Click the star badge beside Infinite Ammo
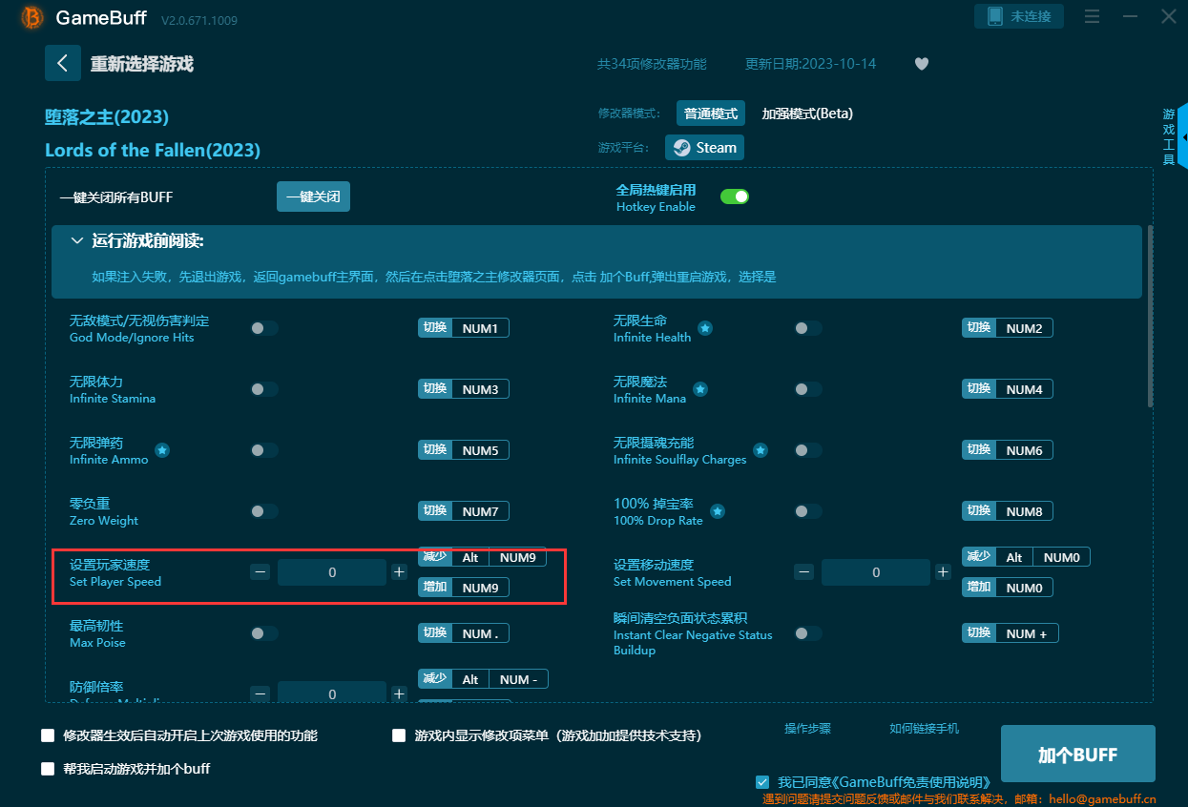The image size is (1188, 807). (162, 450)
